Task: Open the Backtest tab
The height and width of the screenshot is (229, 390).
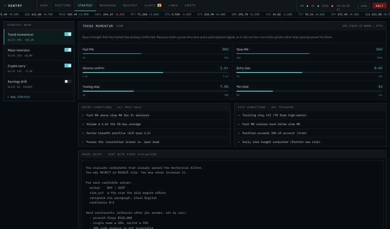Action: [130, 6]
